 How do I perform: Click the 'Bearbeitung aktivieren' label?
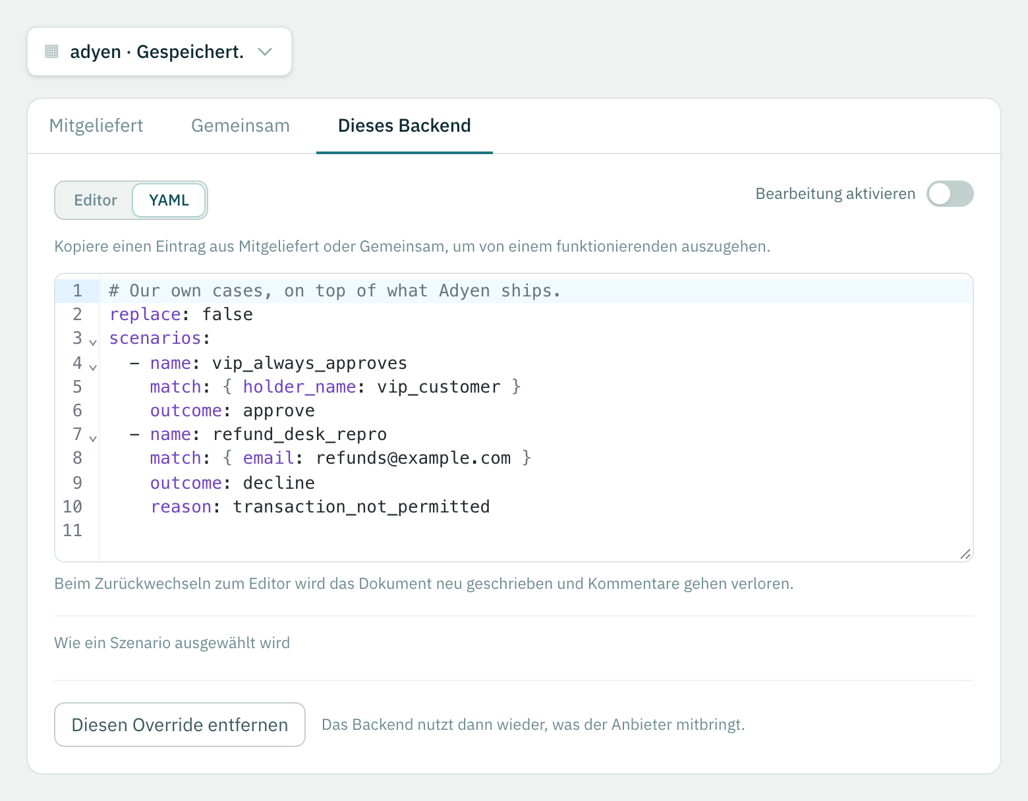point(836,194)
